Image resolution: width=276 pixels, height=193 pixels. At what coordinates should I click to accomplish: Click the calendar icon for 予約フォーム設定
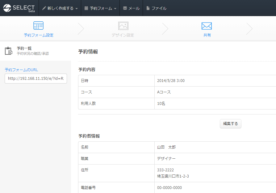click(38, 26)
